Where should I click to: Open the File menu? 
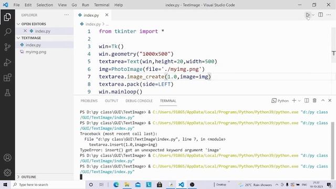[16, 5]
